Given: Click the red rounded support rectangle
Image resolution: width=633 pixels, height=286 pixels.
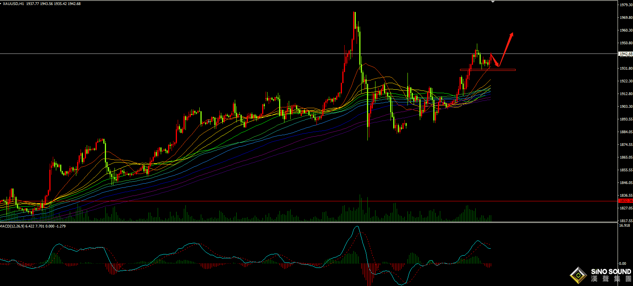Looking at the screenshot, I should coord(487,70).
